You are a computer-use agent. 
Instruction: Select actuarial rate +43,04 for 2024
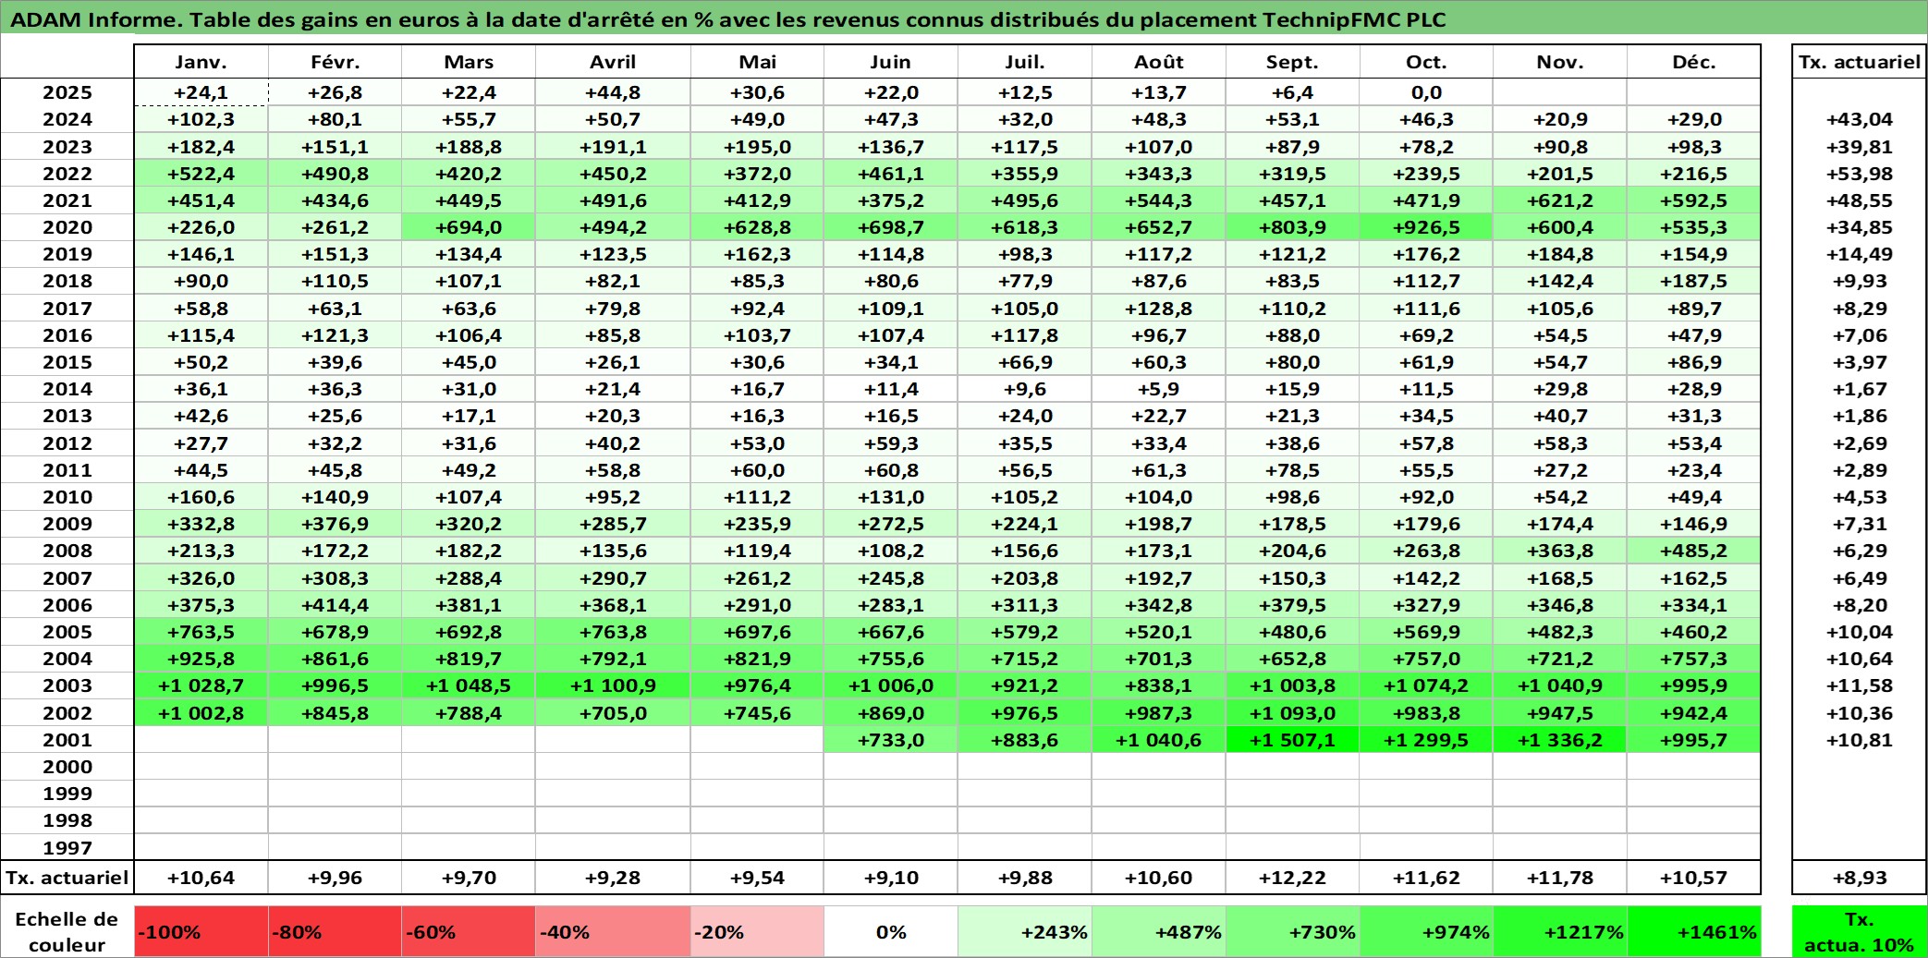tap(1860, 119)
